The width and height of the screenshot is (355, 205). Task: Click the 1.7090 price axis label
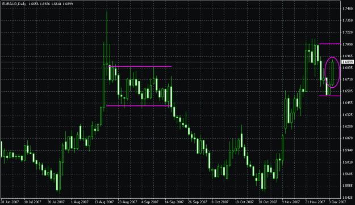pos(348,44)
